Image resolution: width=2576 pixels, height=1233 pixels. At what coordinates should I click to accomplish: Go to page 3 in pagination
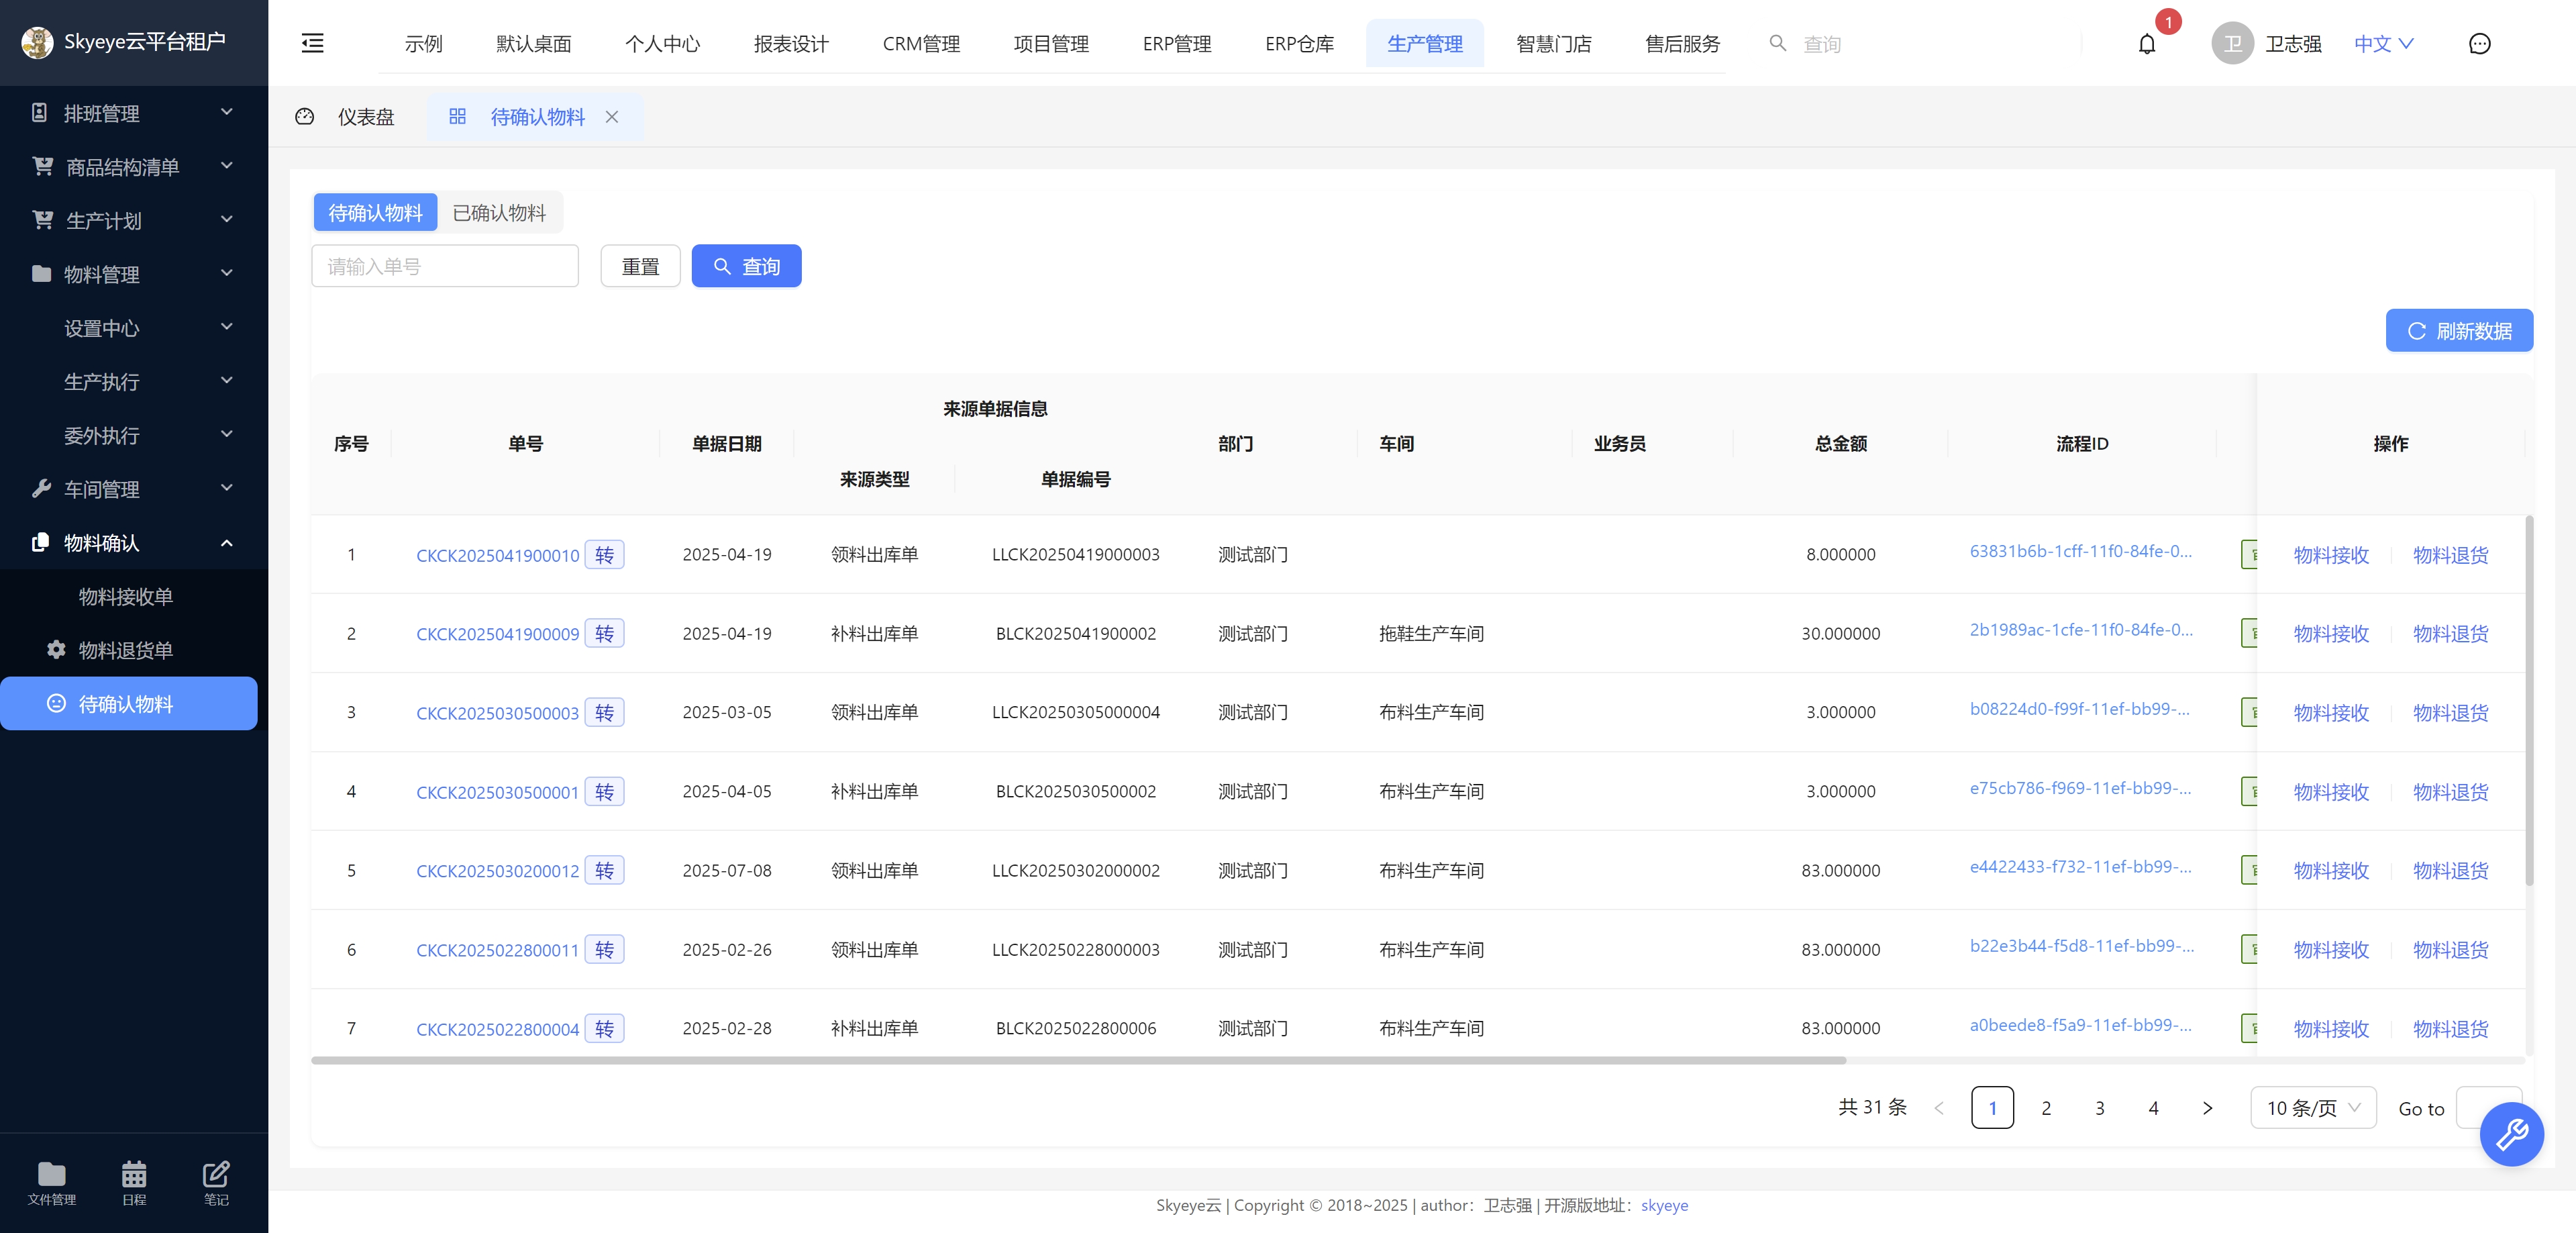pyautogui.click(x=2099, y=1108)
